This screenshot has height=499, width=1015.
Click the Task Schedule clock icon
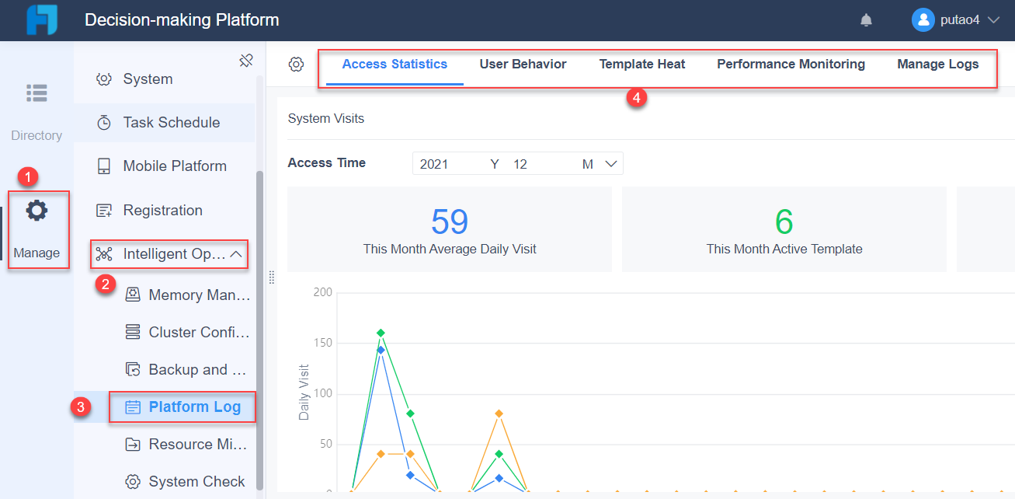click(x=104, y=123)
